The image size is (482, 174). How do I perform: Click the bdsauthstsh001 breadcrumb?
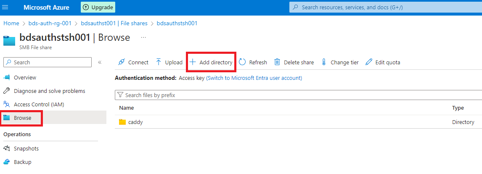pos(177,23)
